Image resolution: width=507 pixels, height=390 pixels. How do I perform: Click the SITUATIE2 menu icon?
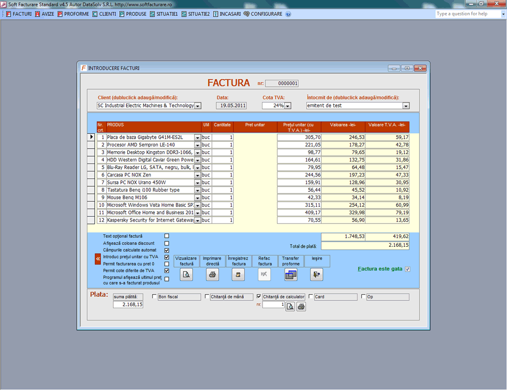coord(184,14)
